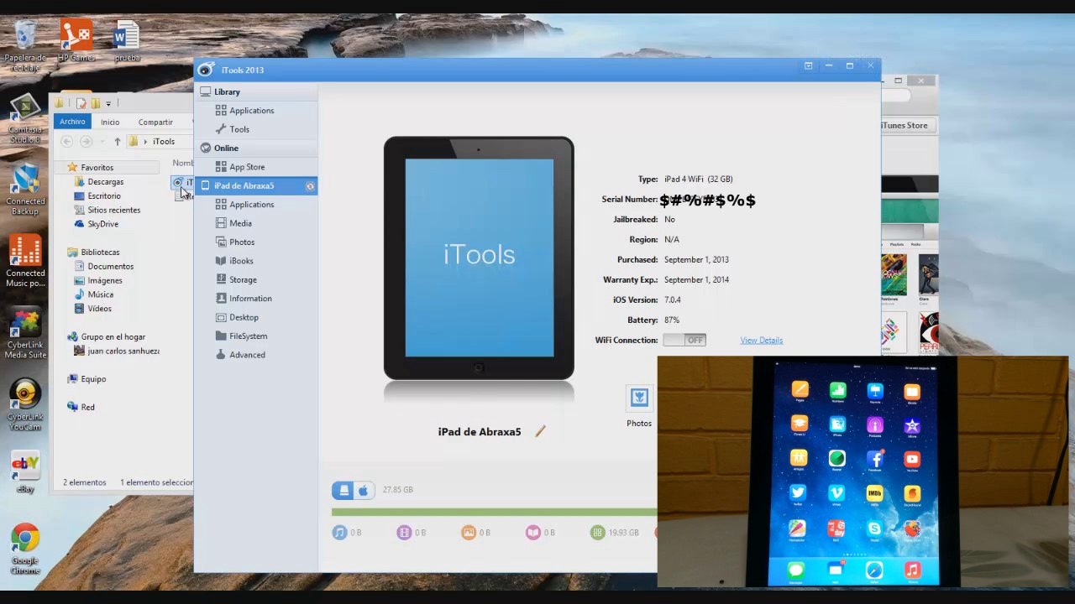Click iTools folder in Explorer address bar
Viewport: 1075px width, 604px height.
coord(164,142)
